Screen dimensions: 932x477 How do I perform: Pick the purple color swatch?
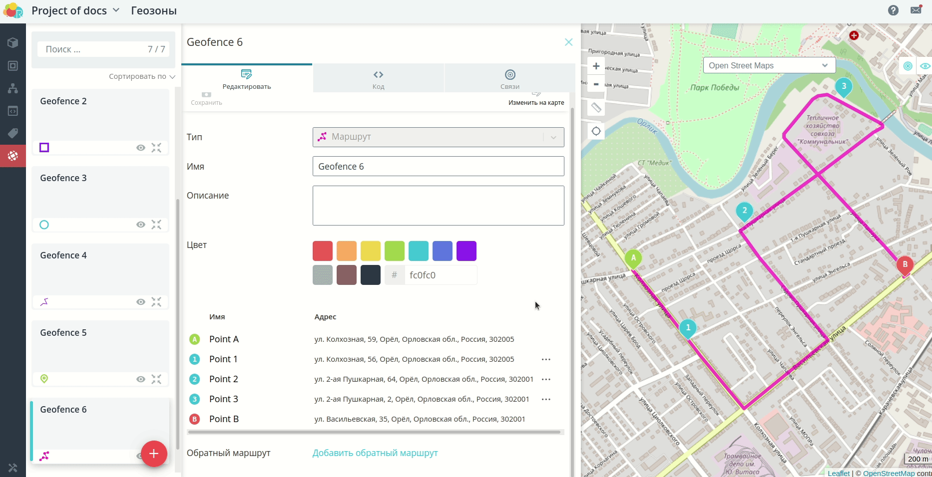[466, 251]
